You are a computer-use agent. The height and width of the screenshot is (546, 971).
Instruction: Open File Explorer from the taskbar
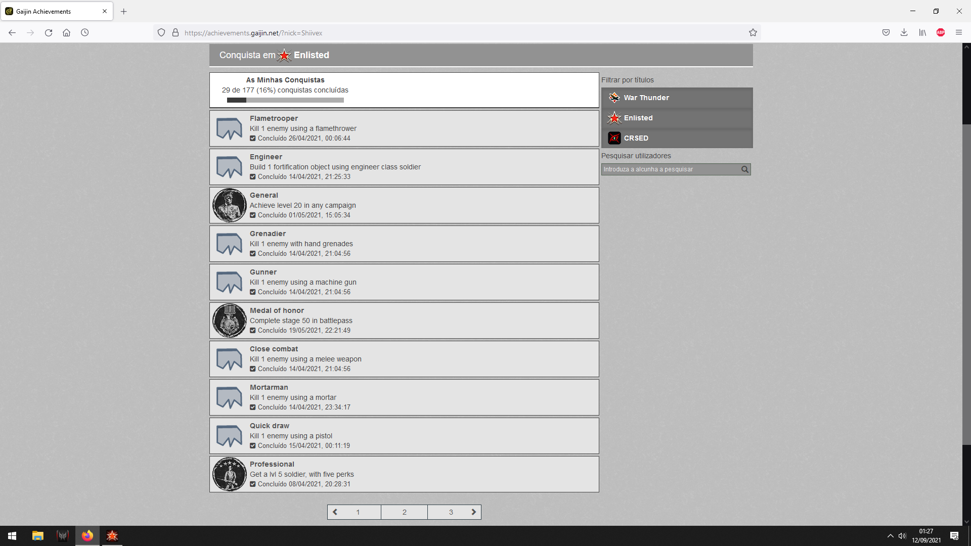(x=38, y=536)
